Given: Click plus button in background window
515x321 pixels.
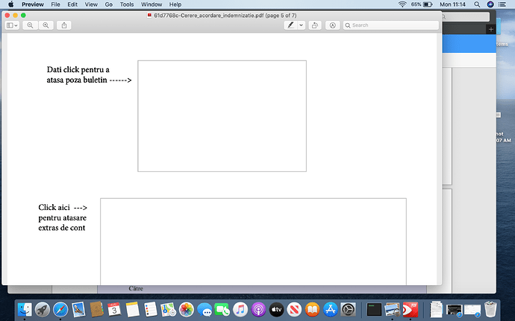Looking at the screenshot, I should 491,29.
